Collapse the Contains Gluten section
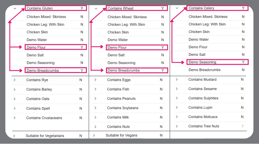 pyautogui.click(x=15, y=8)
